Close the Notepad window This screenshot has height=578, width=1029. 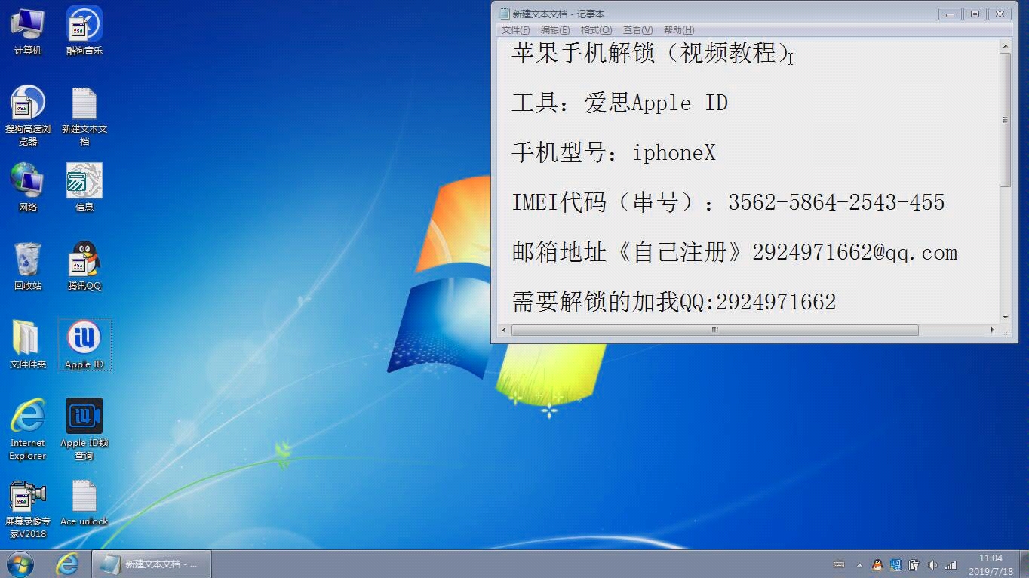pos(1000,14)
